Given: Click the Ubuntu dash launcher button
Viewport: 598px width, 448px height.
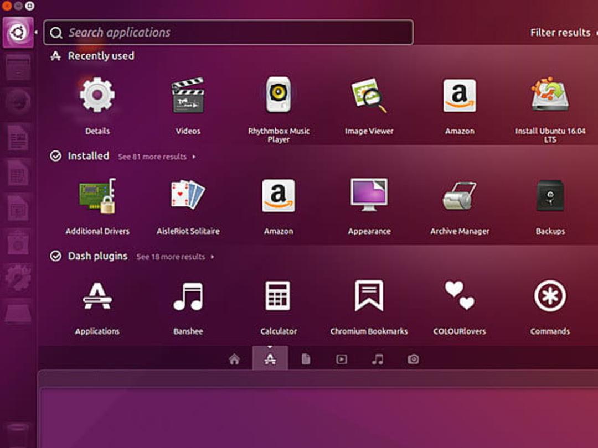Looking at the screenshot, I should (18, 33).
